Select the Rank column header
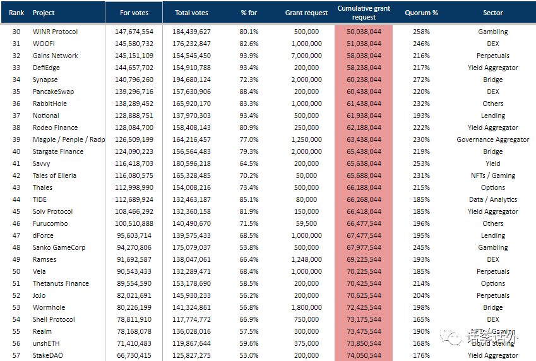The width and height of the screenshot is (536, 361). [x=16, y=13]
